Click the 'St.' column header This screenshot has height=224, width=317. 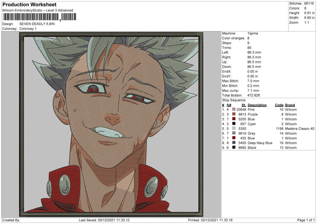pos(244,105)
